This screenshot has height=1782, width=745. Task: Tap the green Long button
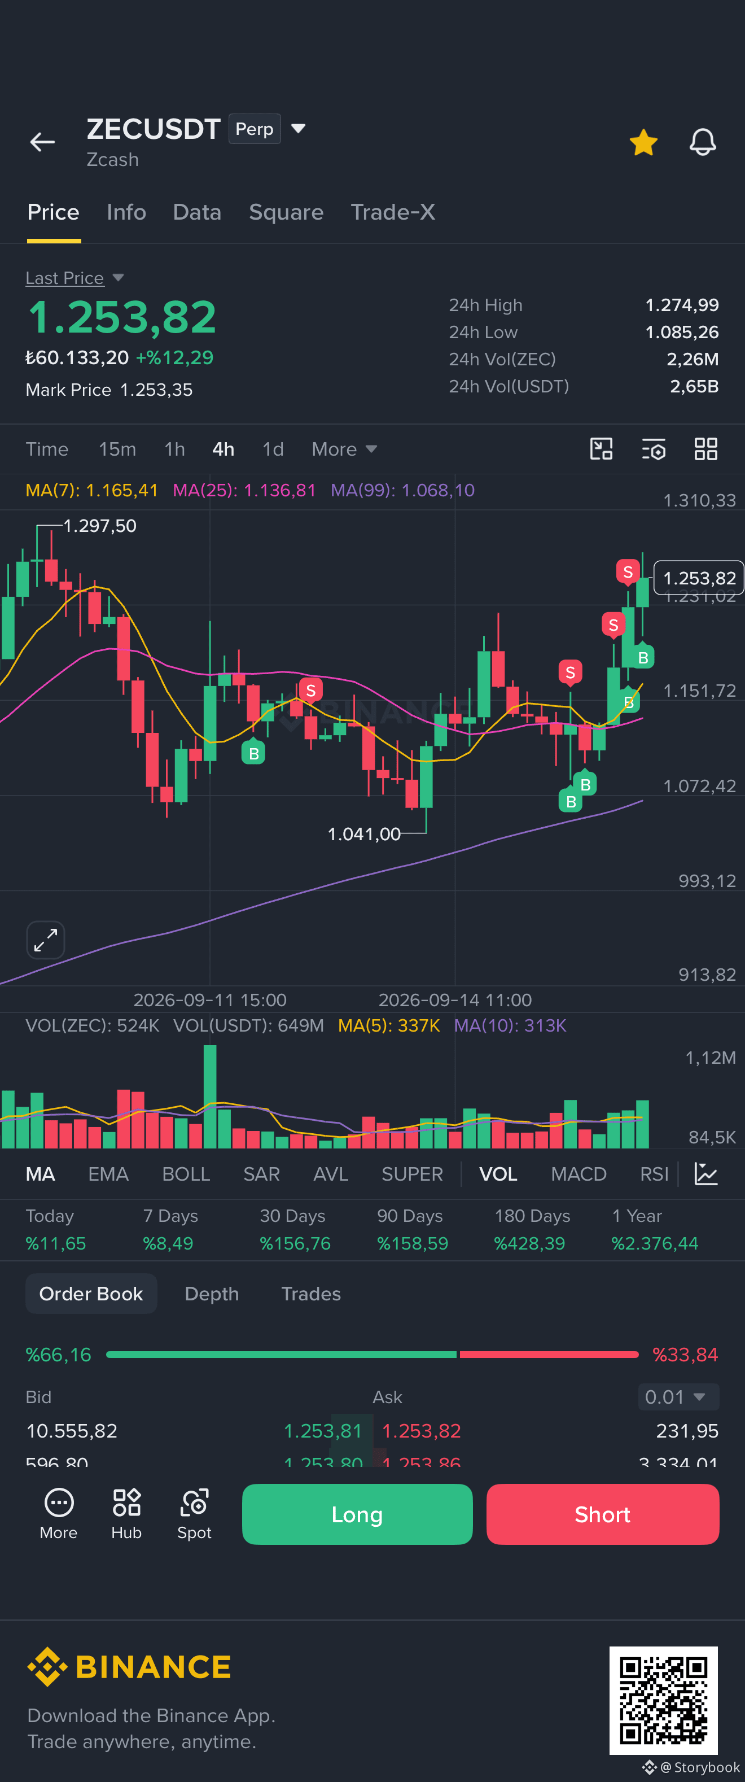tap(357, 1514)
